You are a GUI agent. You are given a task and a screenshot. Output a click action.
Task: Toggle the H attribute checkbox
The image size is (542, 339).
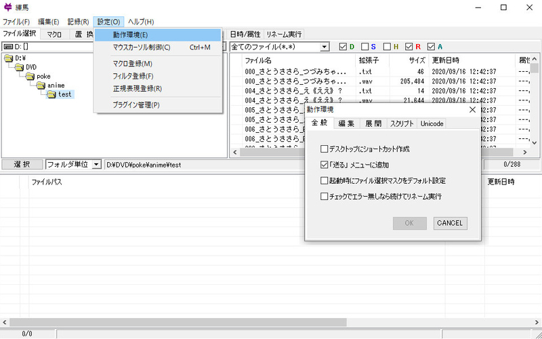pos(387,47)
